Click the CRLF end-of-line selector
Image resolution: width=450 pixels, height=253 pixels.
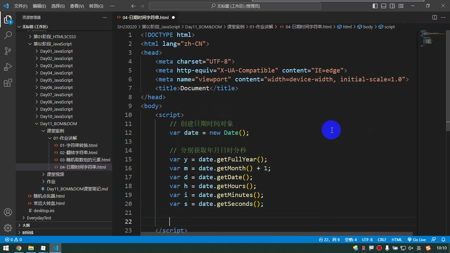(382, 239)
